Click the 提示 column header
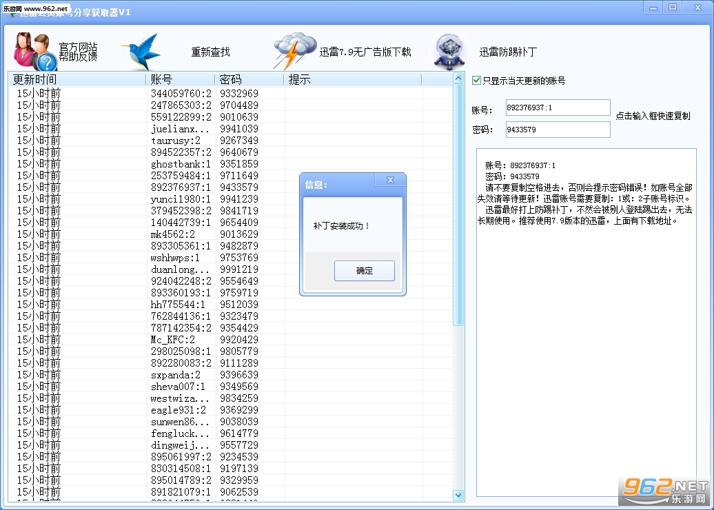The image size is (714, 510). pos(354,80)
